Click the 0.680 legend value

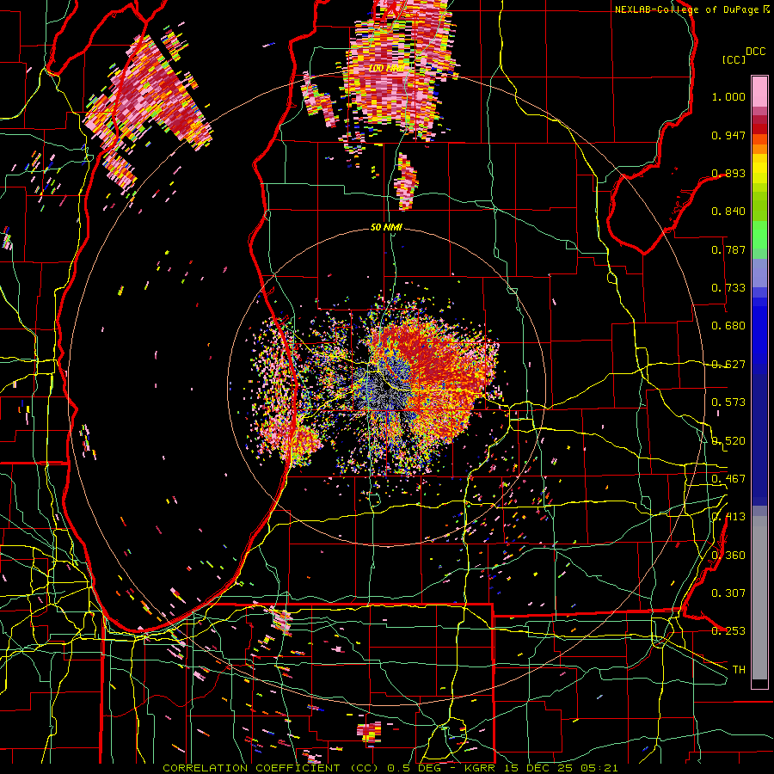[728, 326]
